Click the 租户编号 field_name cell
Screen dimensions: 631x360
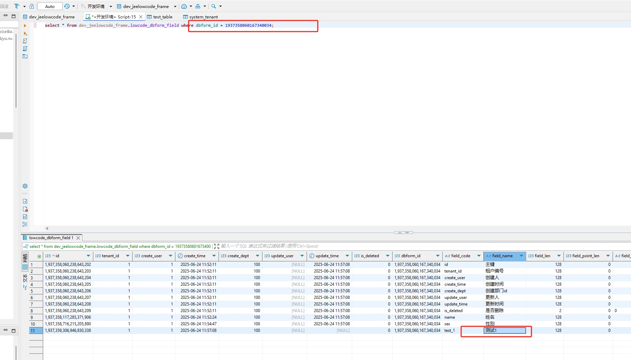click(505, 271)
